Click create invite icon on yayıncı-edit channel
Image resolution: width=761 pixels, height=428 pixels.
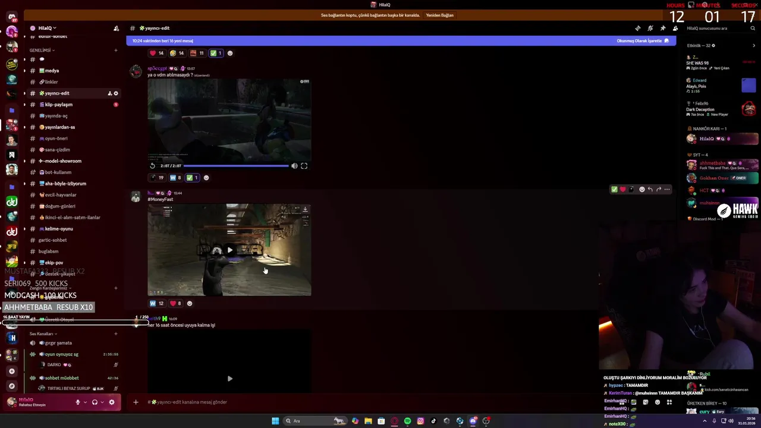(x=109, y=93)
